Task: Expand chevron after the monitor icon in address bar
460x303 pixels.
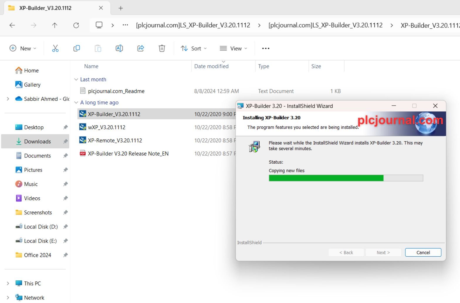Action: pos(113,25)
